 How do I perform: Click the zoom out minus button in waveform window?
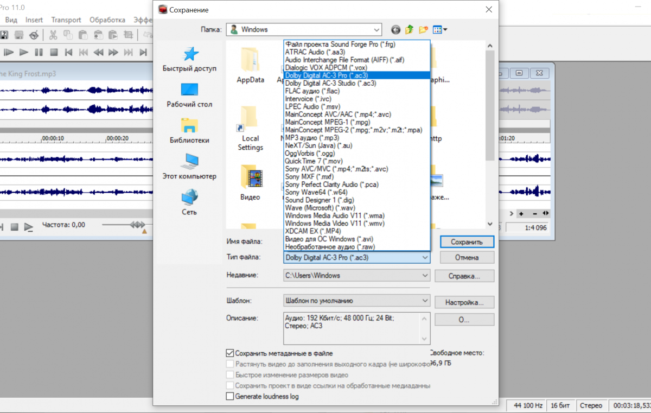[534, 213]
